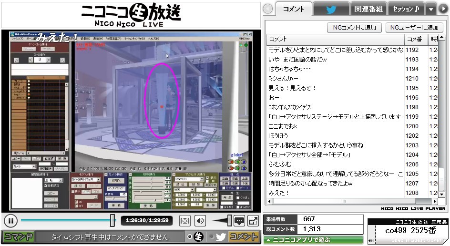Toggle the モデル checkbox in the view panel

click(224, 188)
